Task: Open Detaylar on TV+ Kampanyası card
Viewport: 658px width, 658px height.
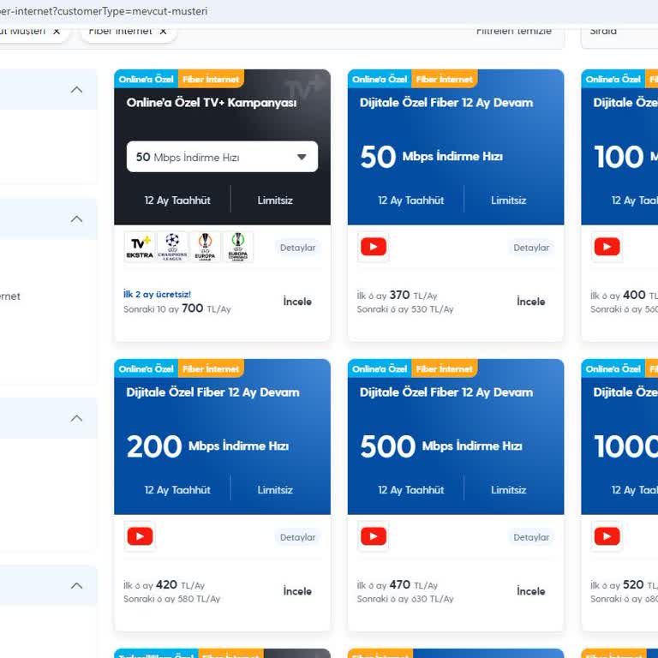Action: point(297,248)
